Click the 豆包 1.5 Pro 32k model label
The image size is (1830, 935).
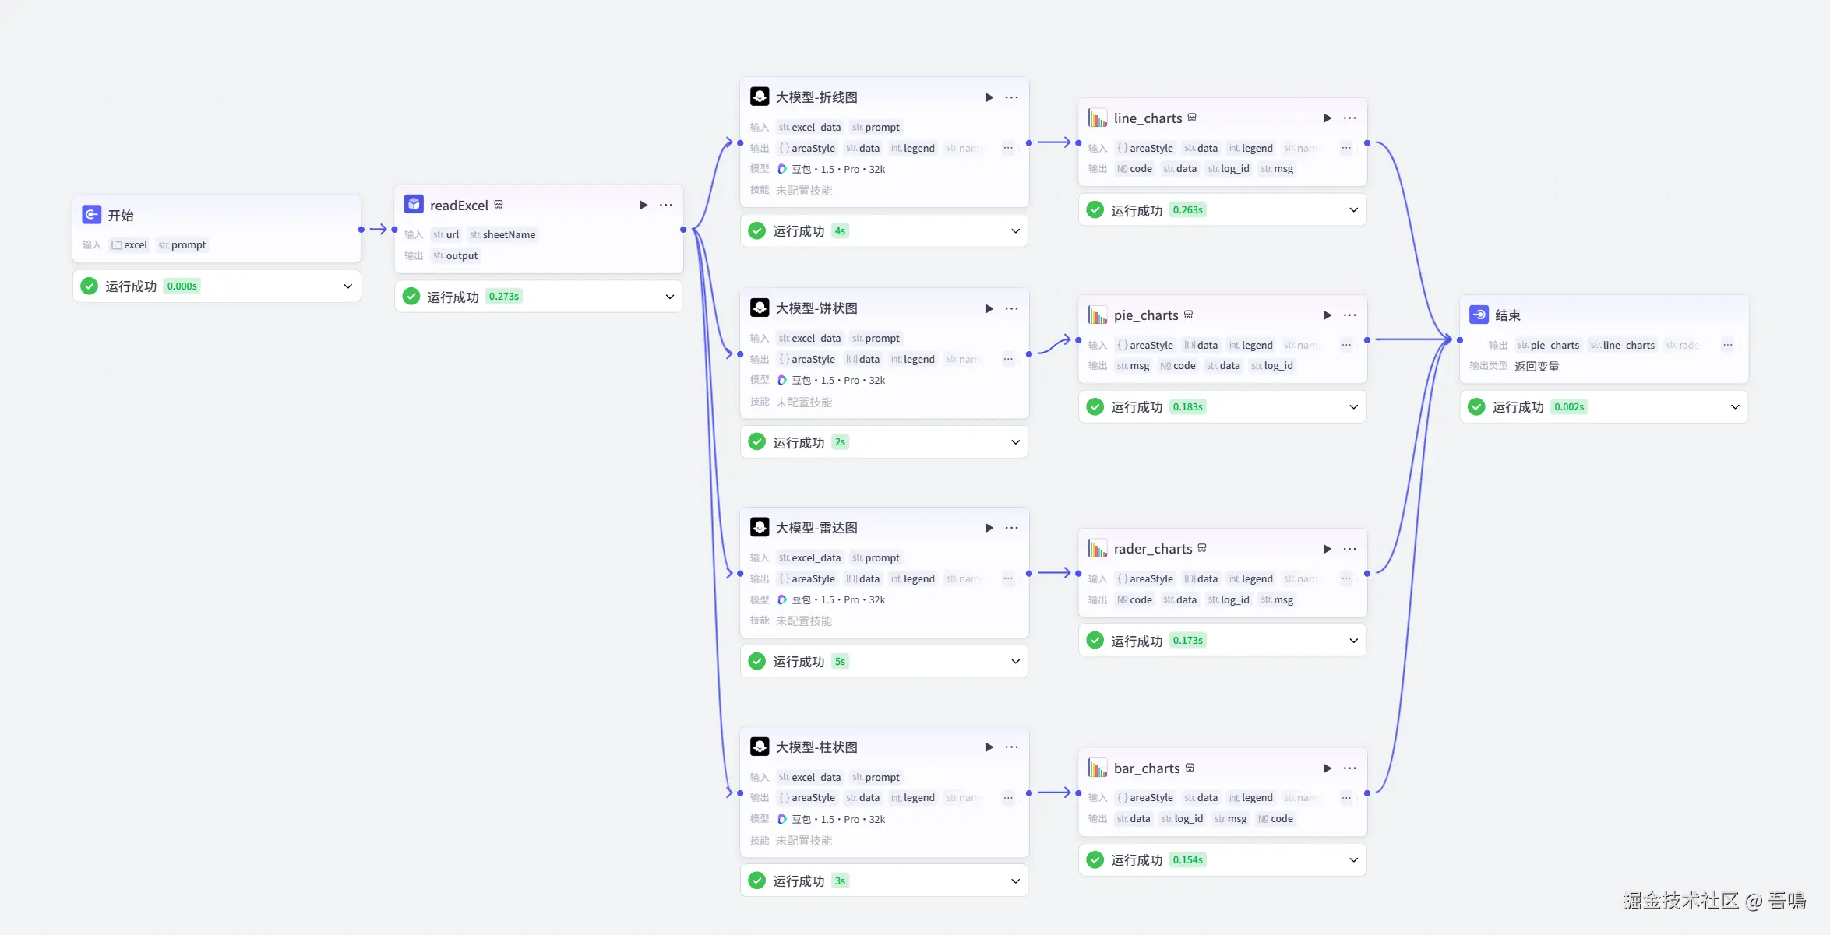click(838, 169)
